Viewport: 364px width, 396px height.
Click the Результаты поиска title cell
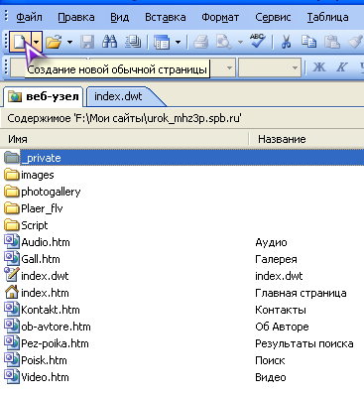click(x=304, y=344)
